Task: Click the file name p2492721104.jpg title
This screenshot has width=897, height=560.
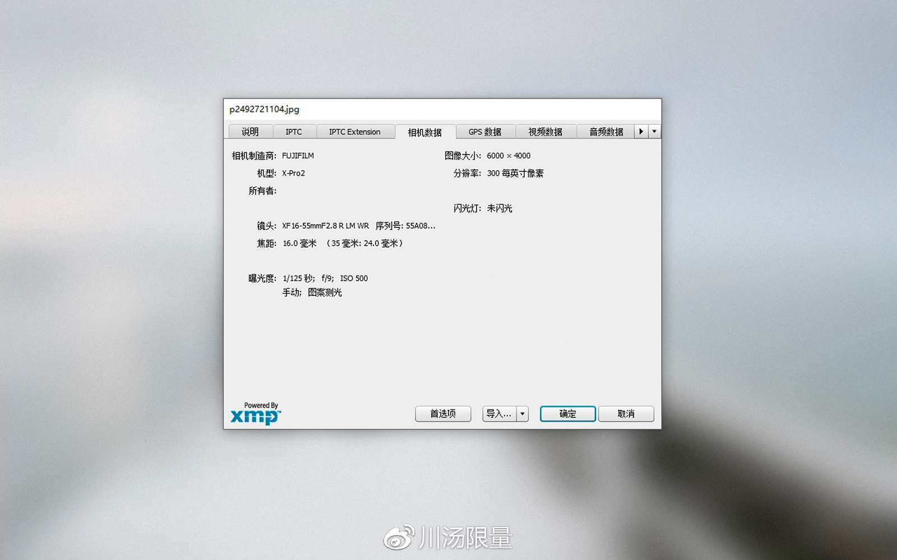Action: click(264, 109)
